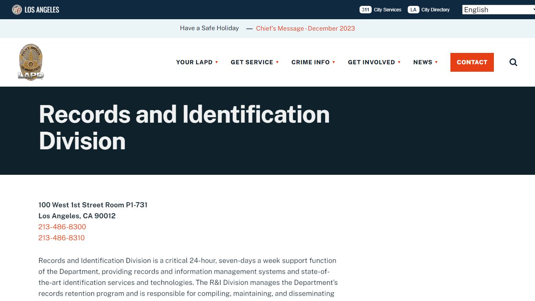Click address line '100 West 1st Street Room P1-731'
This screenshot has height=301, width=535.
point(93,205)
